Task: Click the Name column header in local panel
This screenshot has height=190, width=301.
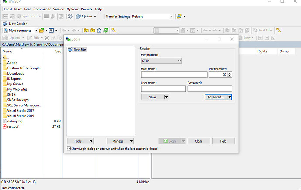Action: point(22,51)
